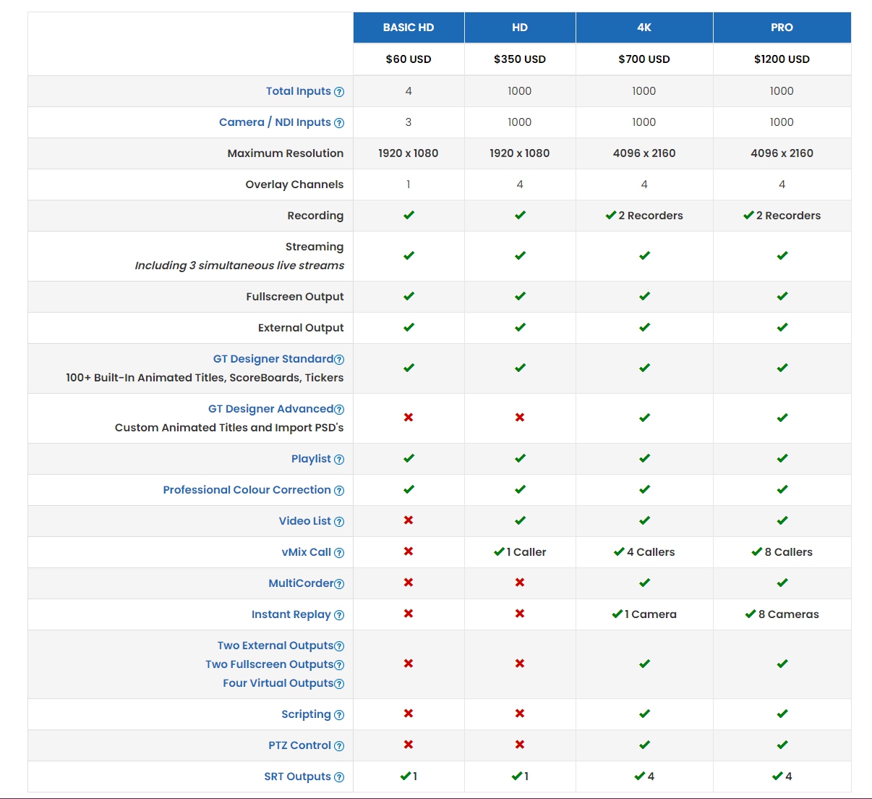This screenshot has height=799, width=872.
Task: Click help icon next to Instant Replay
Action: point(339,615)
